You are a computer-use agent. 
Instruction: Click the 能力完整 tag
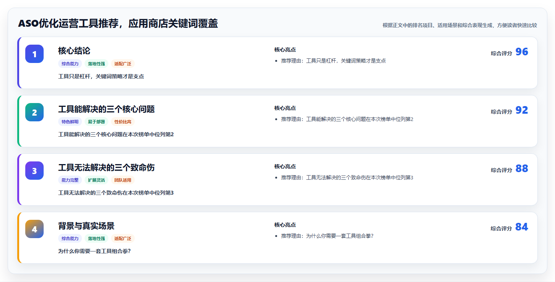[x=70, y=180]
